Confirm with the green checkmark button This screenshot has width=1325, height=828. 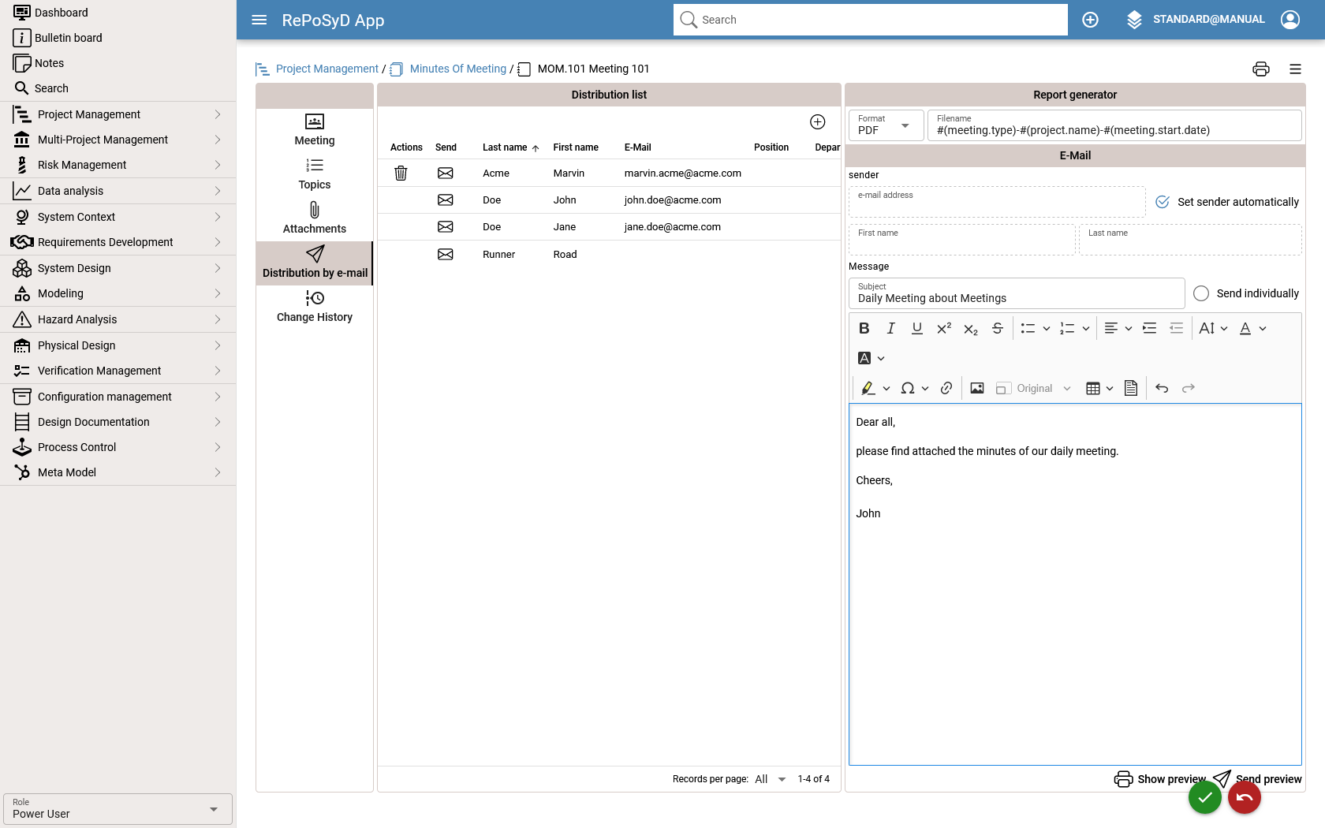(x=1205, y=797)
